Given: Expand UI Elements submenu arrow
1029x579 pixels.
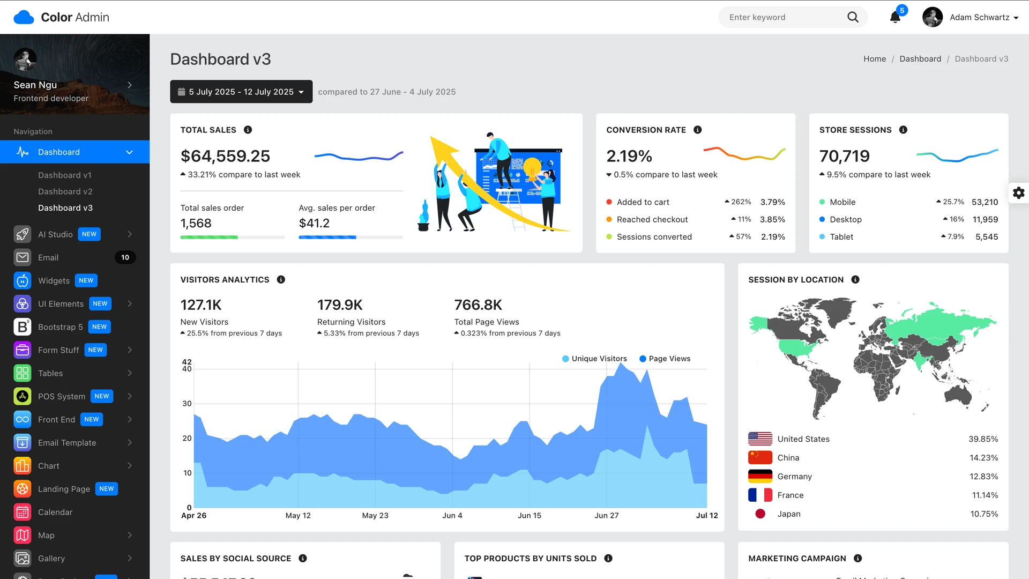Looking at the screenshot, I should (130, 303).
